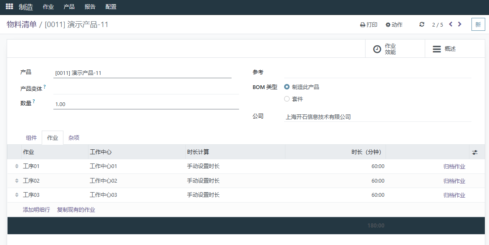Click help tooltip beside 产品变体
The image size is (489, 245).
coord(45,87)
